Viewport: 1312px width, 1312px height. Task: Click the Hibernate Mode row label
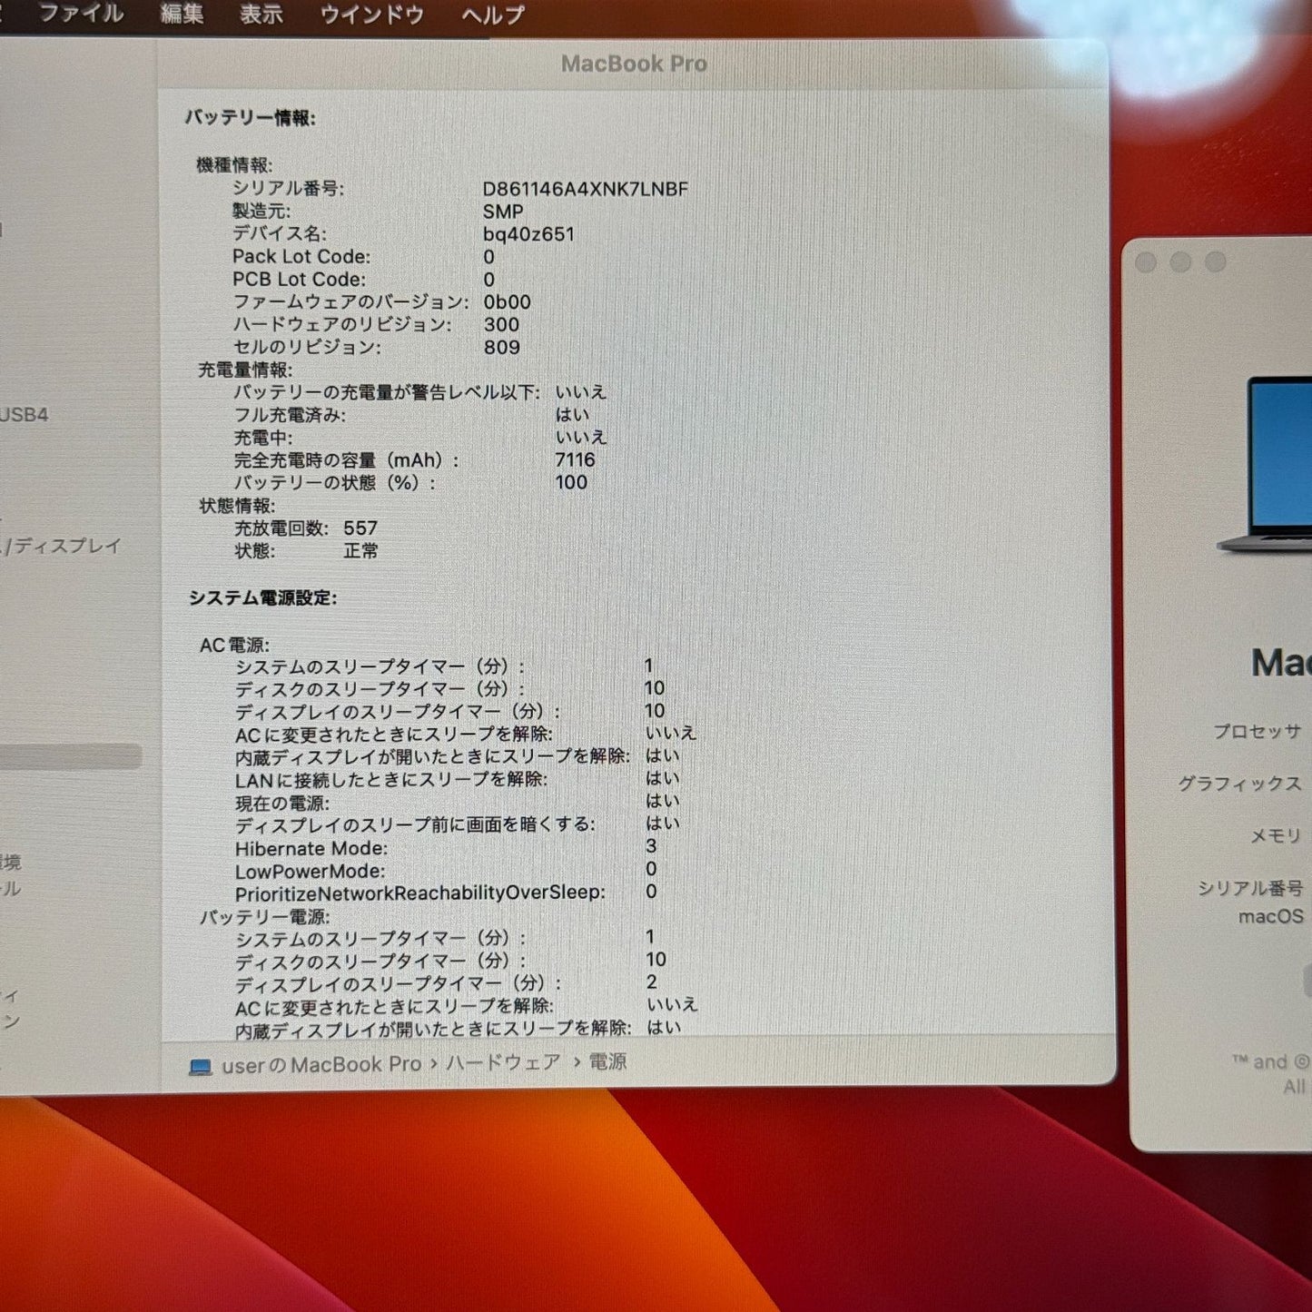tap(311, 849)
